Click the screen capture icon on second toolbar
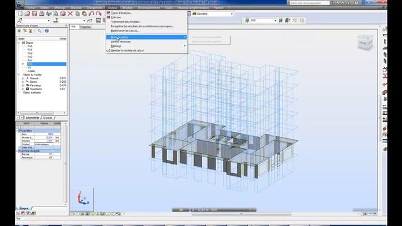Screen dimensions: 402x226 pyautogui.click(x=99, y=21)
